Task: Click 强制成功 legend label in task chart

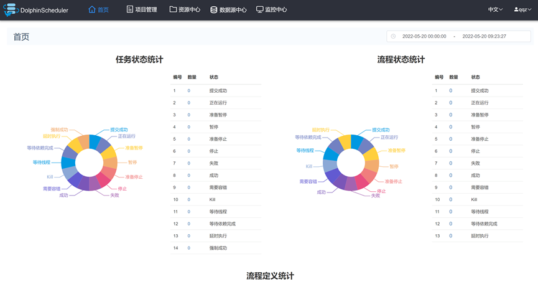Action: [x=59, y=130]
